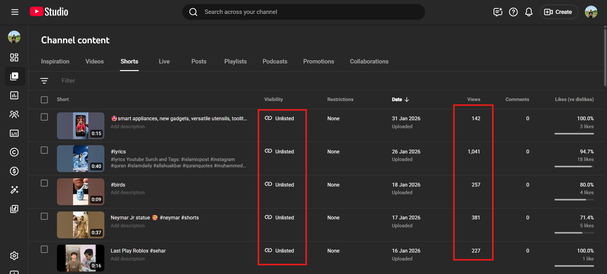607x274 pixels.
Task: Open Community icon in the sidebar
Action: 14,114
